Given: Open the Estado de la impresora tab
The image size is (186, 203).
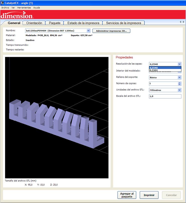Looking at the screenshot, I should (x=83, y=23).
